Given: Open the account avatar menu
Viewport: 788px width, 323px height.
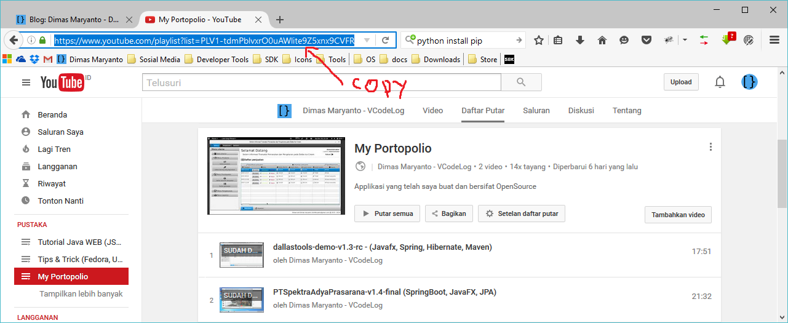Looking at the screenshot, I should click(749, 82).
